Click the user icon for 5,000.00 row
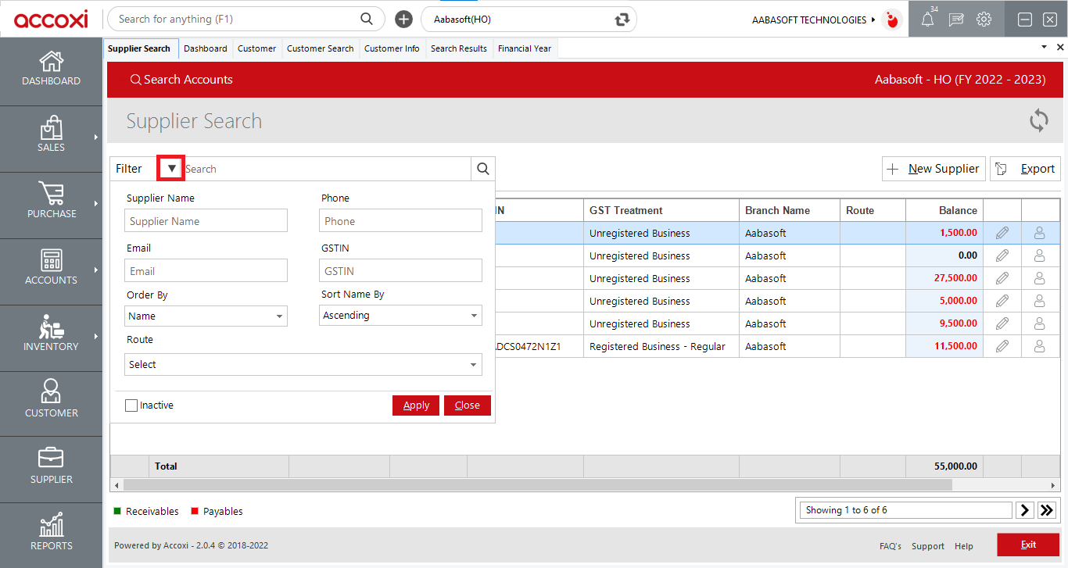Image resolution: width=1068 pixels, height=568 pixels. [x=1040, y=301]
